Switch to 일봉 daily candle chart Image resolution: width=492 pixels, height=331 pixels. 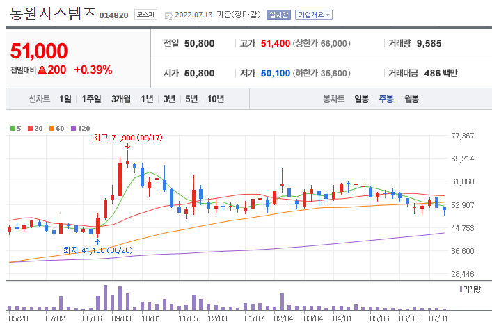coord(361,99)
